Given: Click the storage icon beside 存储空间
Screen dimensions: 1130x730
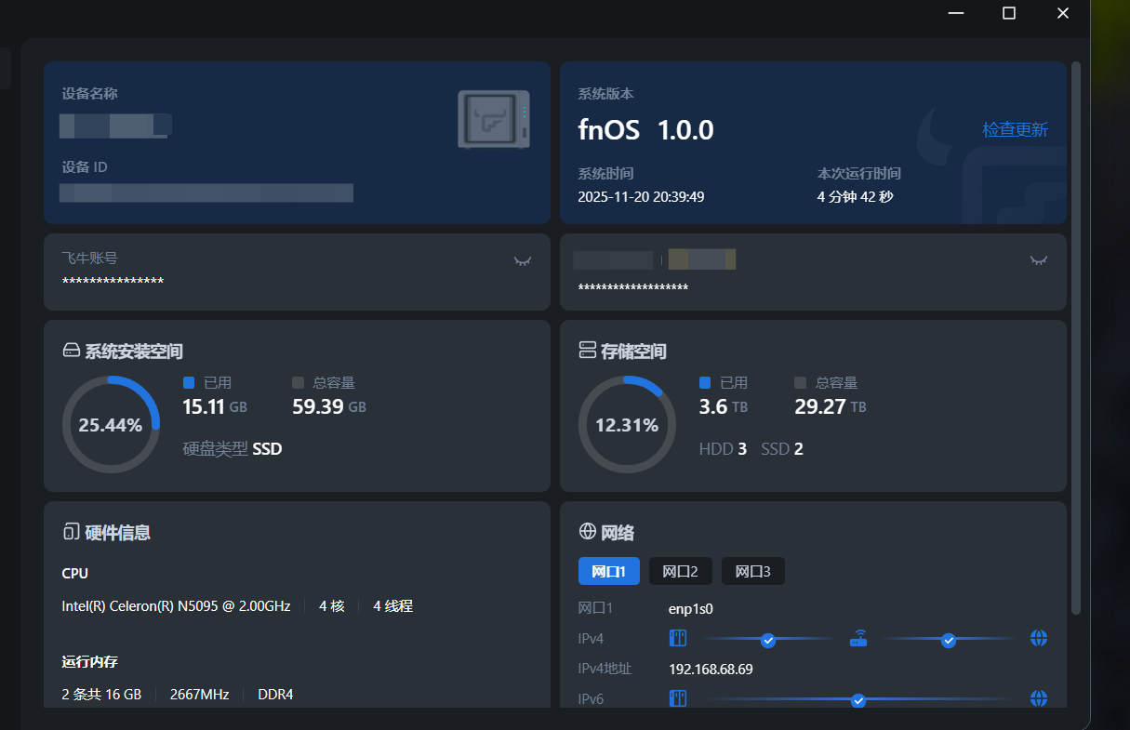Looking at the screenshot, I should click(x=588, y=351).
